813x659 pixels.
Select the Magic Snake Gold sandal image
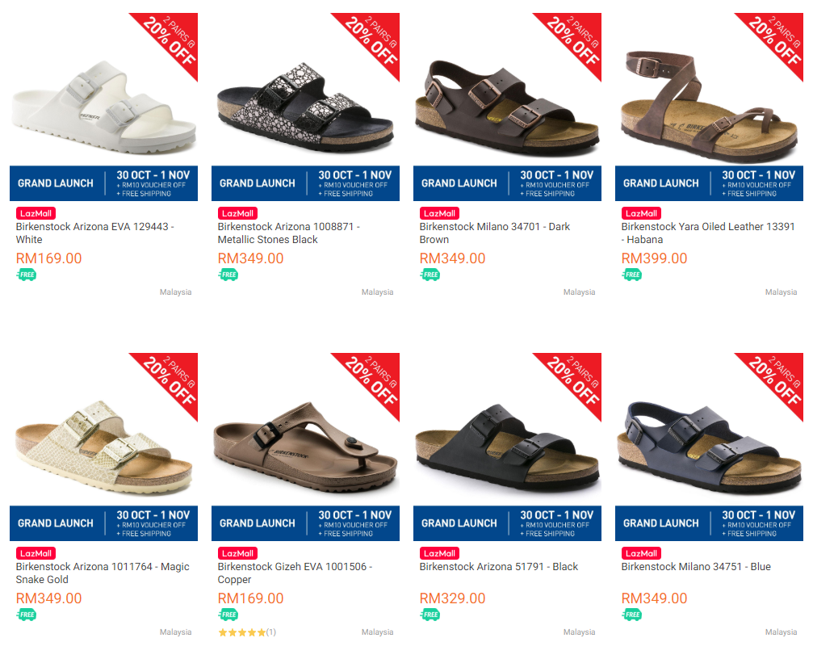[x=103, y=447]
